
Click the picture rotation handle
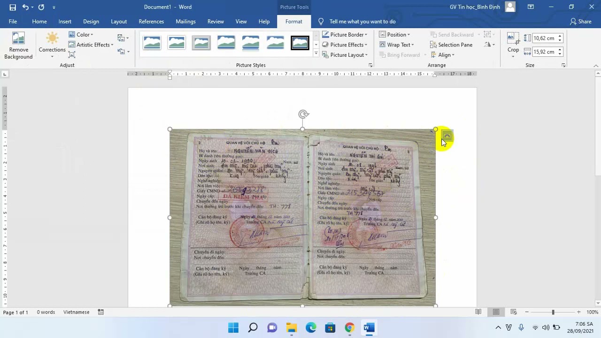coord(303,114)
